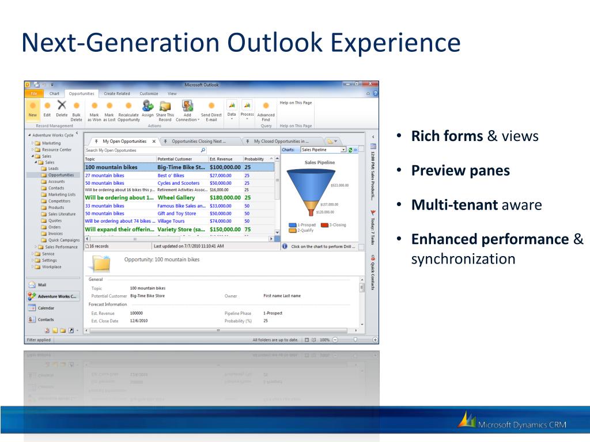590x442 pixels.
Task: Mark the opportunity as Lost
Action: pos(109,106)
